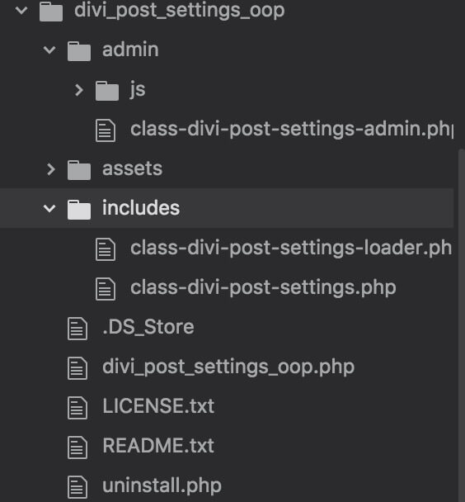465x502 pixels.
Task: Click the js folder icon
Action: pyautogui.click(x=107, y=91)
